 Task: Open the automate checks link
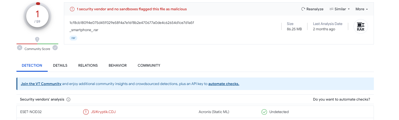pyautogui.click(x=224, y=84)
